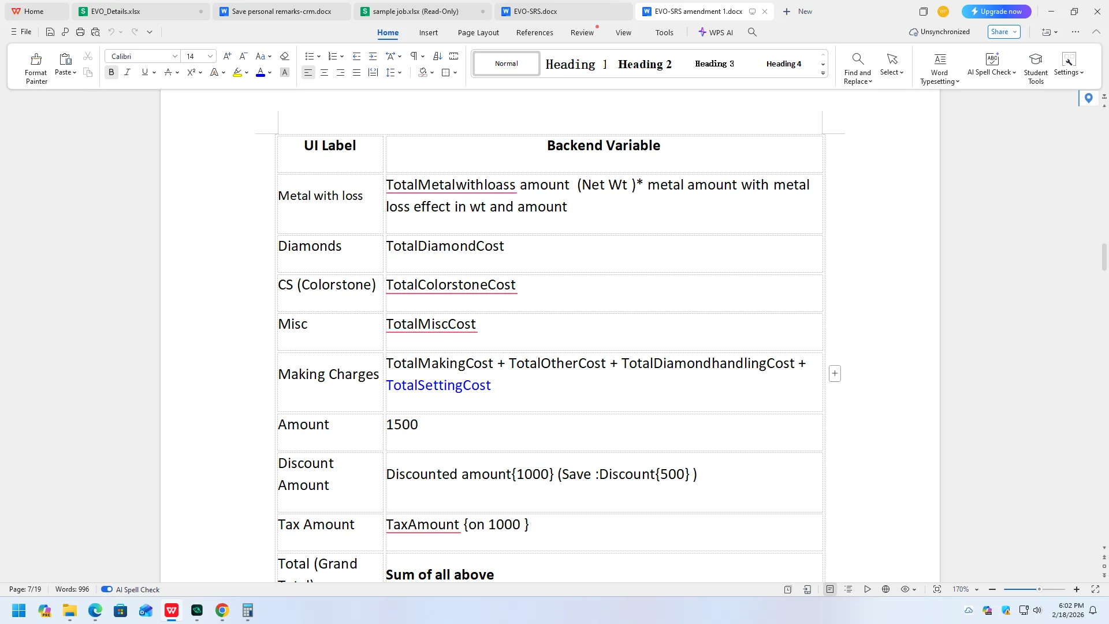
Task: Open the font size 14 dropdown
Action: (x=210, y=56)
